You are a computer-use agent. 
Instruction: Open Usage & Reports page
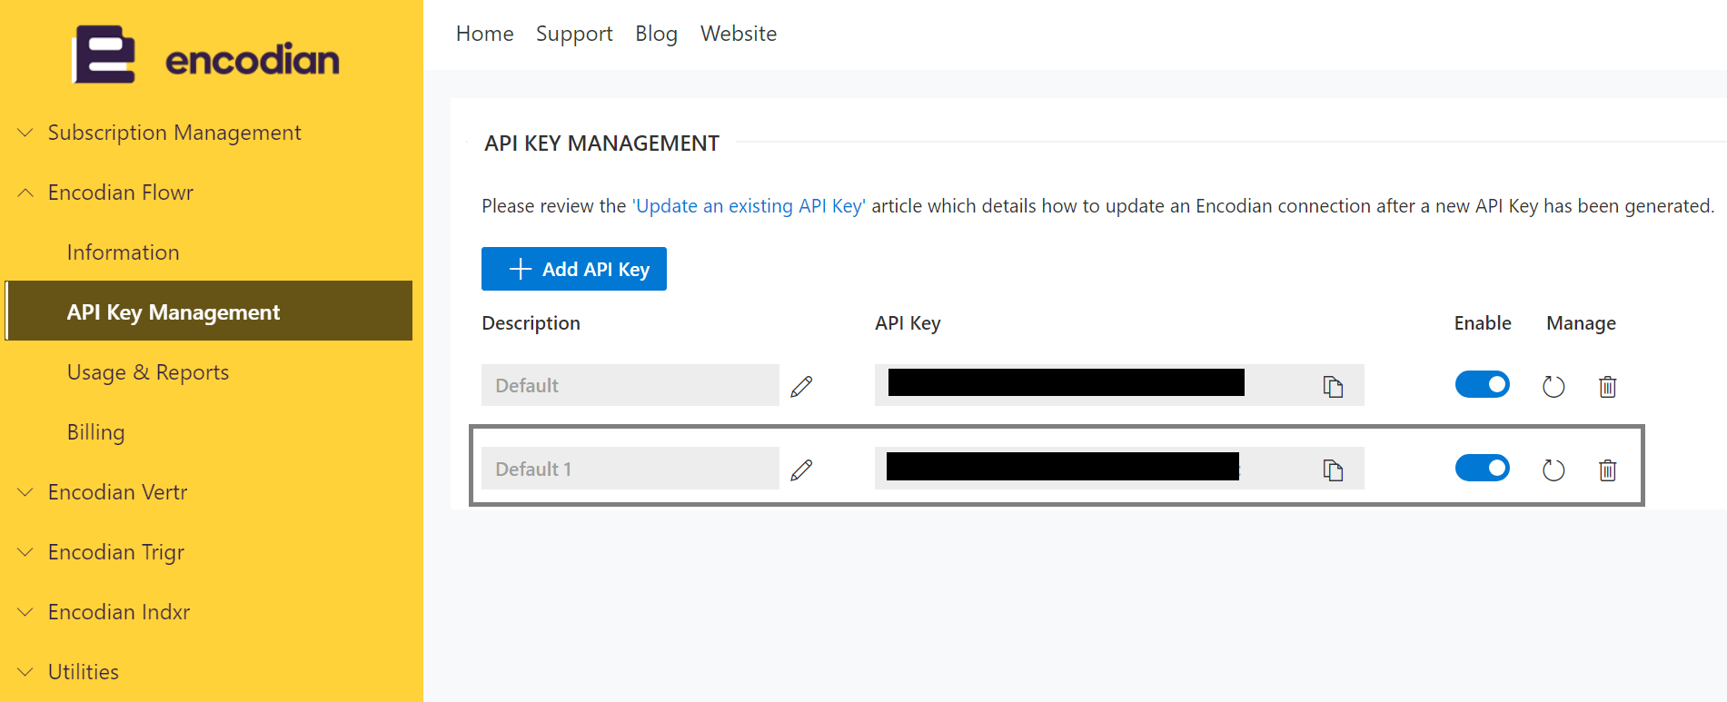[x=148, y=372]
